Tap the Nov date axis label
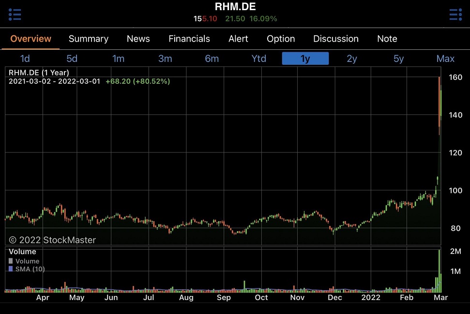The image size is (470, 314). pyautogui.click(x=297, y=298)
